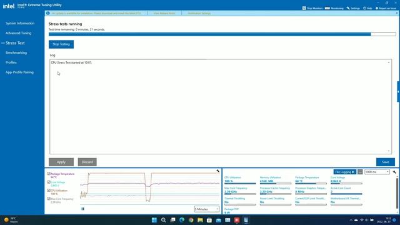Open taskbar Search
This screenshot has height=225, width=400.
coord(163,220)
